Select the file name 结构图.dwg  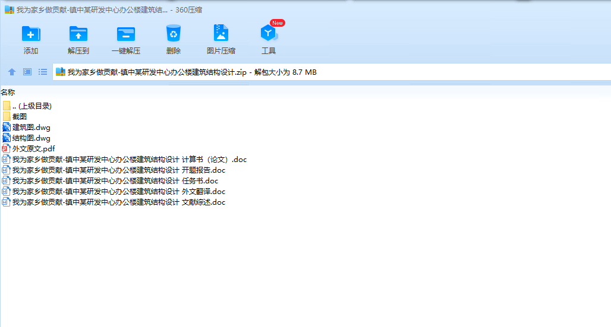pos(31,138)
